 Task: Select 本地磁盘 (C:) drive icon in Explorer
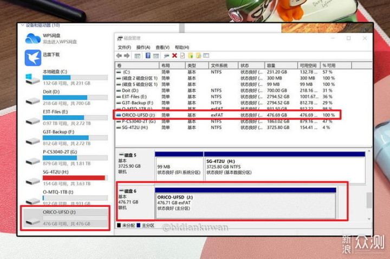point(32,79)
